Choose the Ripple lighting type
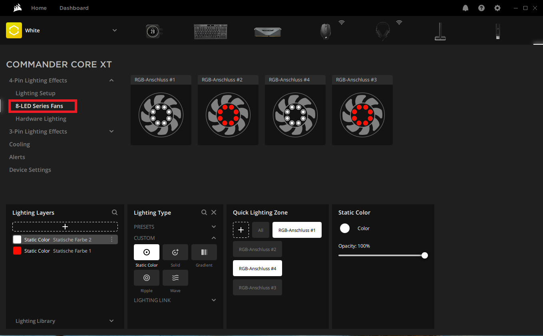The width and height of the screenshot is (543, 336). tap(147, 278)
